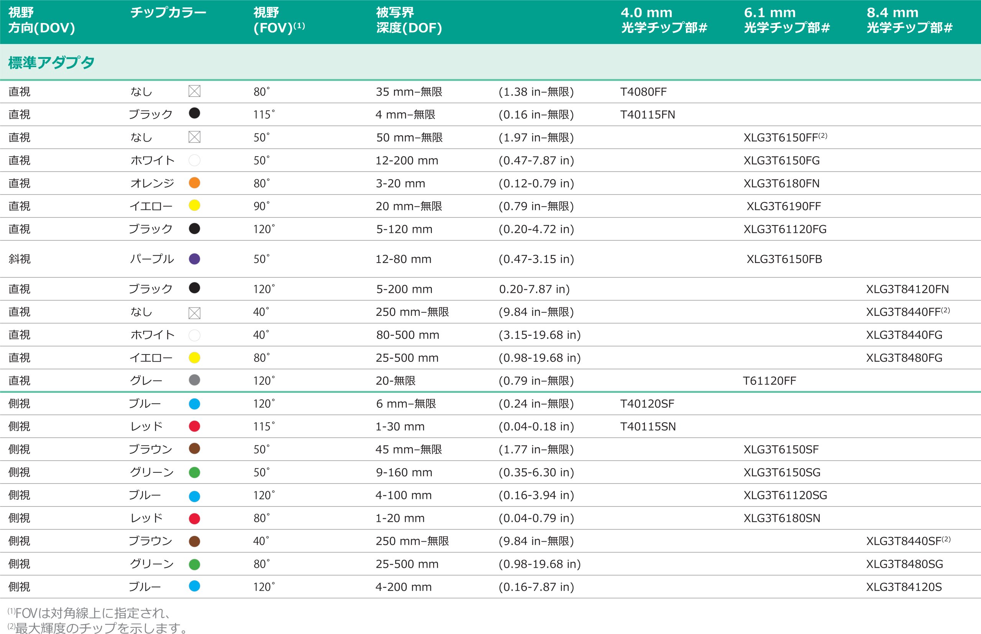Click part number XLG3T61120SG
The height and width of the screenshot is (634, 981).
coord(785,495)
